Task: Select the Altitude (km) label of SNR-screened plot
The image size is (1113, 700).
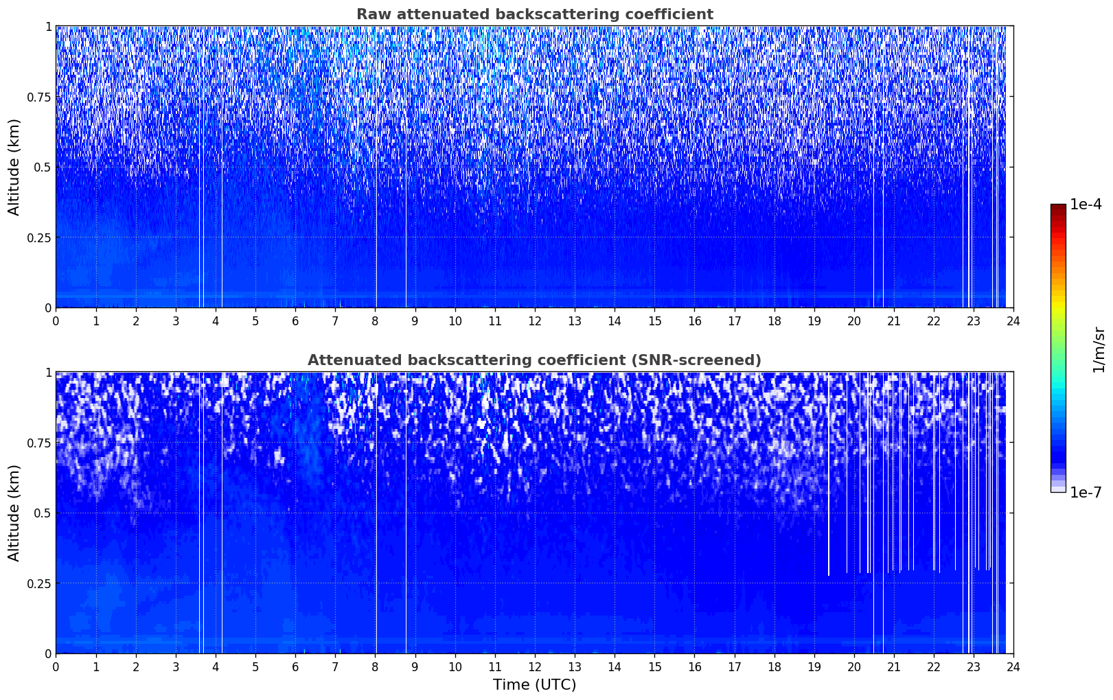Action: [x=14, y=513]
